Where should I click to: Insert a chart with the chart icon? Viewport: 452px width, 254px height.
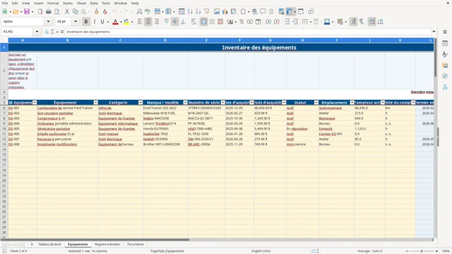(225, 11)
